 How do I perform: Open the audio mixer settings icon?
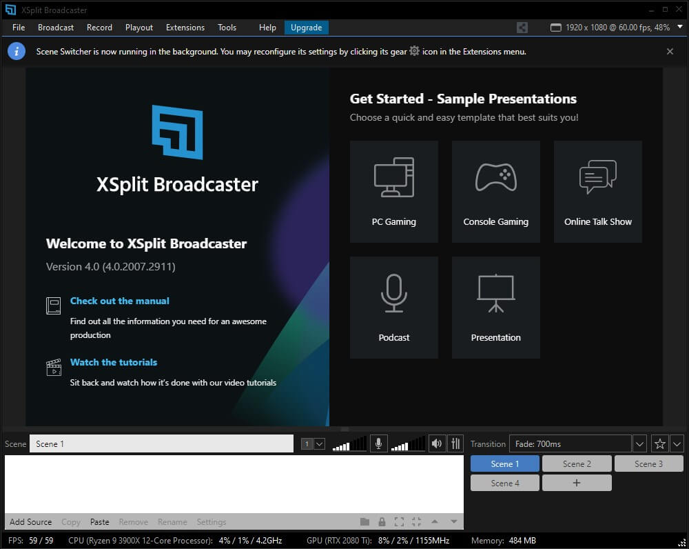(x=455, y=443)
